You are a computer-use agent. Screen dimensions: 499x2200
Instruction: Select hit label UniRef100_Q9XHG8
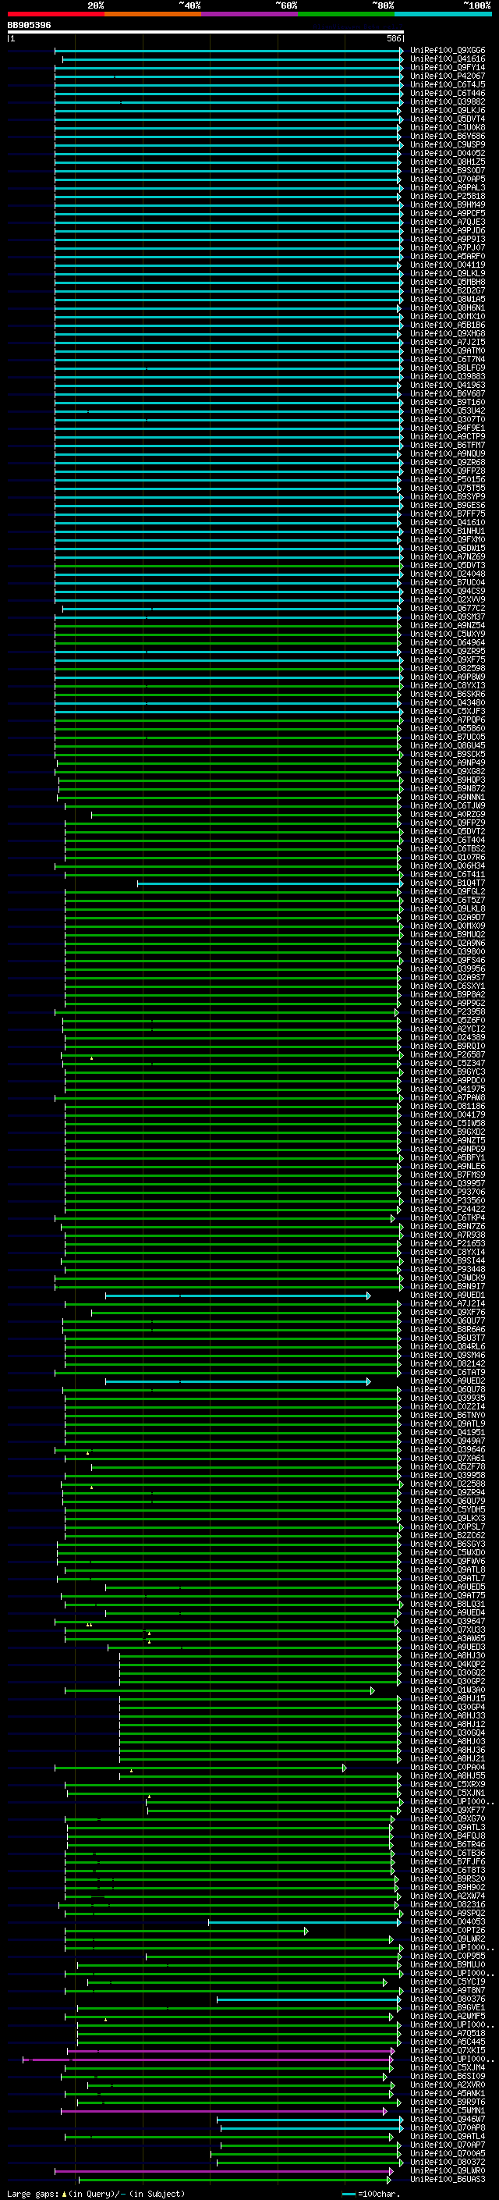coord(447,333)
